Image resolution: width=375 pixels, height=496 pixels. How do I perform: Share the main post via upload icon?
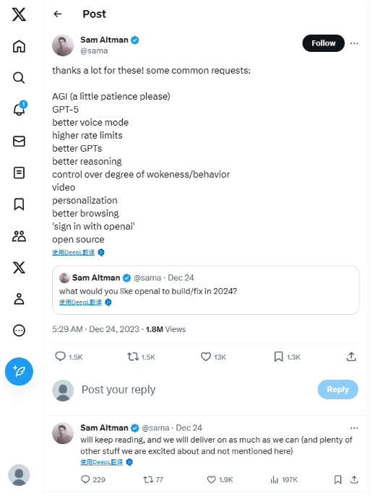(351, 357)
